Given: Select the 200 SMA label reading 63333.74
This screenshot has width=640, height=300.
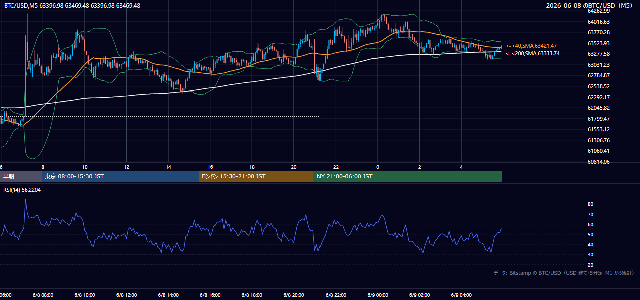Looking at the screenshot, I should pyautogui.click(x=533, y=53).
